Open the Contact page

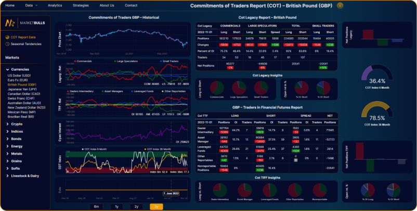point(131,5)
